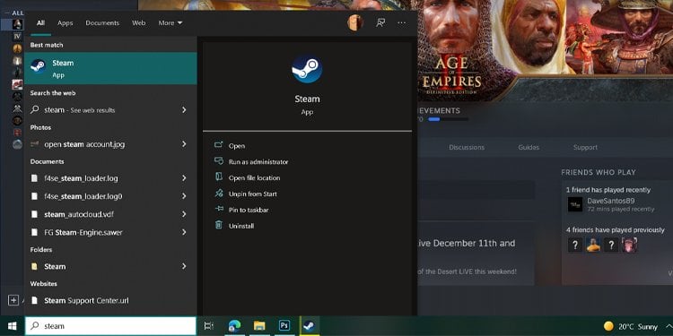Switch to the Web search tab
The width and height of the screenshot is (673, 336).
[138, 22]
